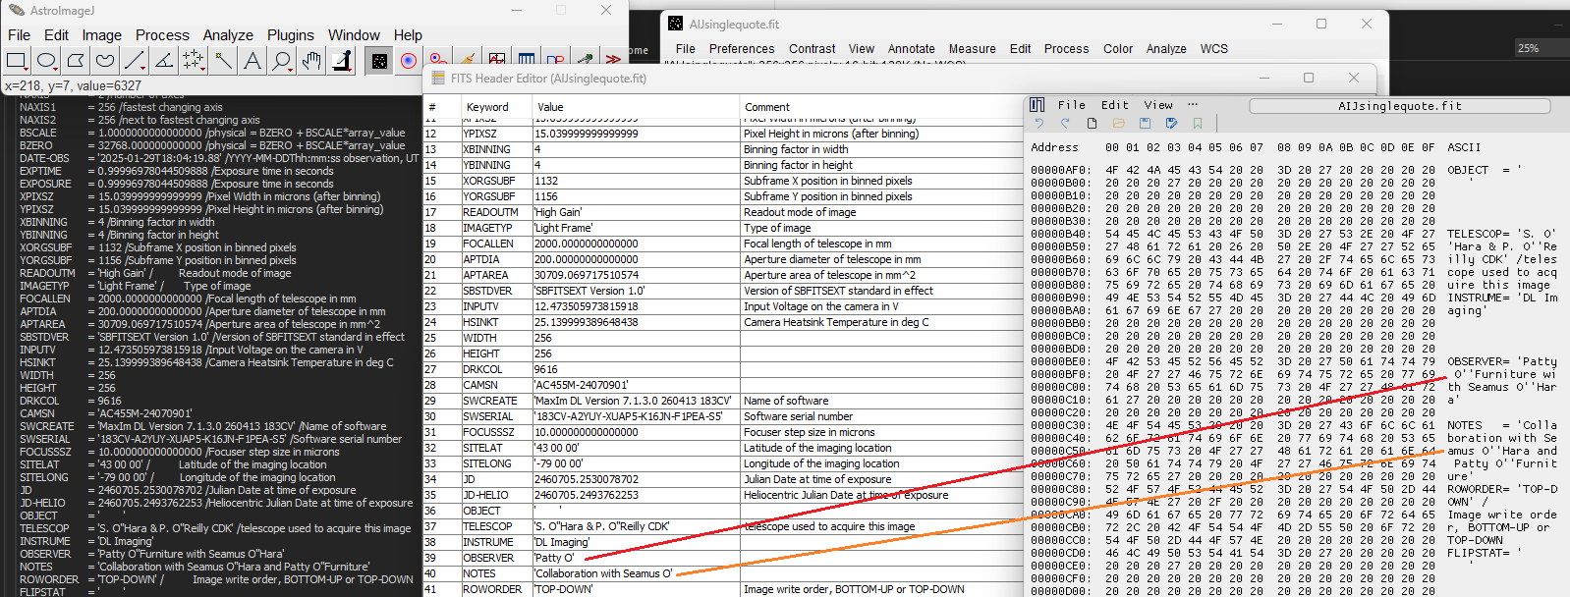
Task: Select the Text tool
Action: coord(252,62)
